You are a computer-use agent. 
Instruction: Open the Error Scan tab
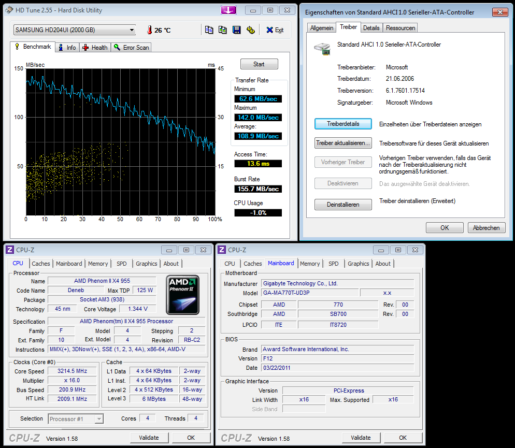pyautogui.click(x=132, y=48)
